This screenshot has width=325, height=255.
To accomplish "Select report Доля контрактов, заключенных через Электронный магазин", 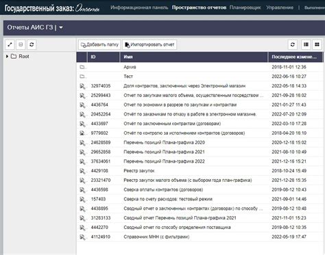I will click(184, 86).
